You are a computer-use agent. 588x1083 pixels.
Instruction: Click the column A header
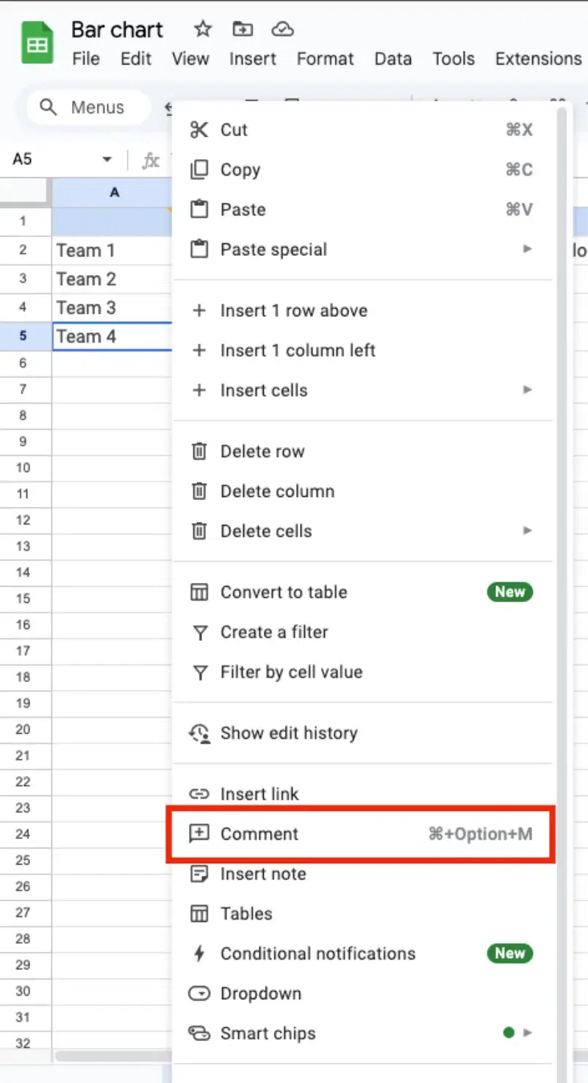tap(114, 193)
